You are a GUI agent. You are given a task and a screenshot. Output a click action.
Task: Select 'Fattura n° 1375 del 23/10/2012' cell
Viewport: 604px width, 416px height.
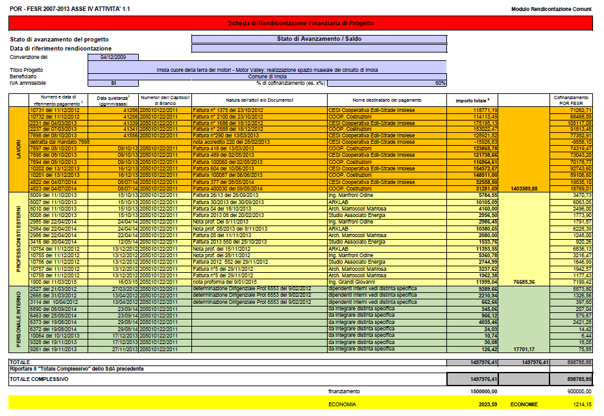(260, 110)
